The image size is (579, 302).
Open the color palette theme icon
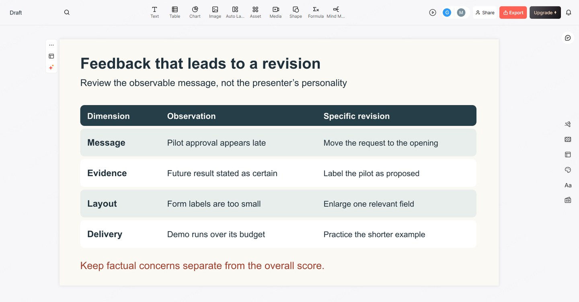pos(568,170)
